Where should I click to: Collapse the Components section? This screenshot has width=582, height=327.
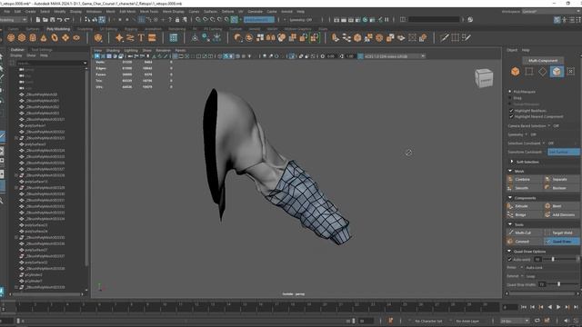(509, 198)
